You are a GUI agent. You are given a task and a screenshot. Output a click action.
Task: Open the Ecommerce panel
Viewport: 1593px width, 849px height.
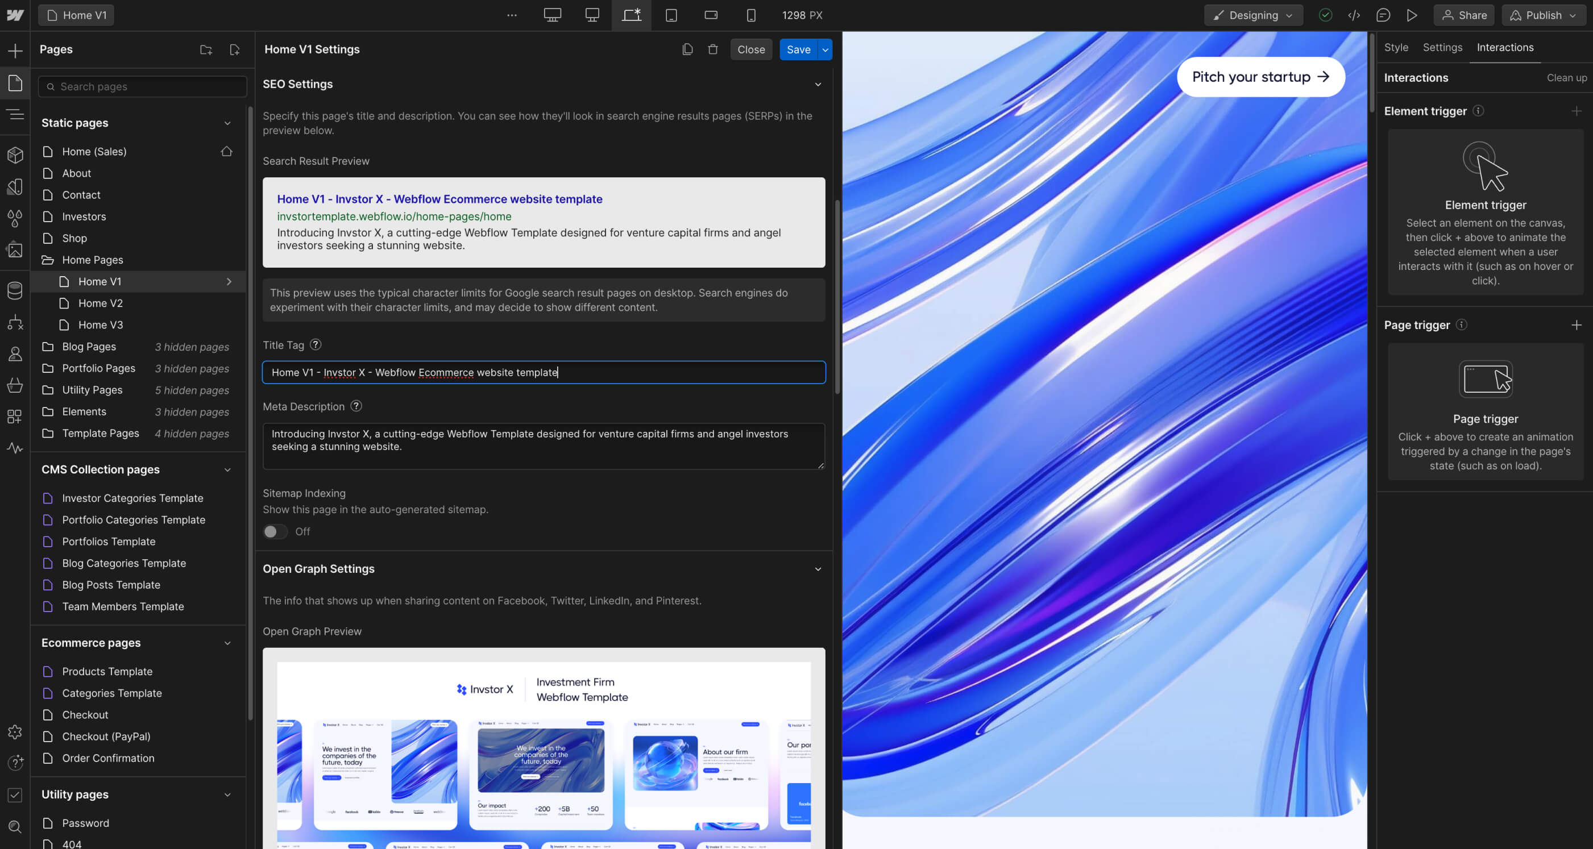click(x=15, y=386)
